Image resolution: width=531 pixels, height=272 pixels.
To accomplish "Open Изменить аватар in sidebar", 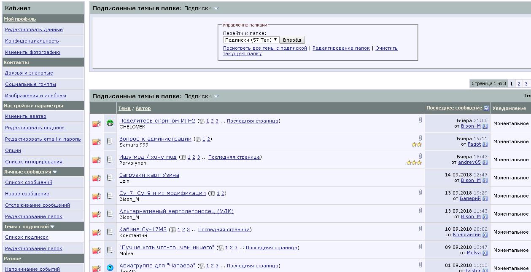I will (26, 116).
